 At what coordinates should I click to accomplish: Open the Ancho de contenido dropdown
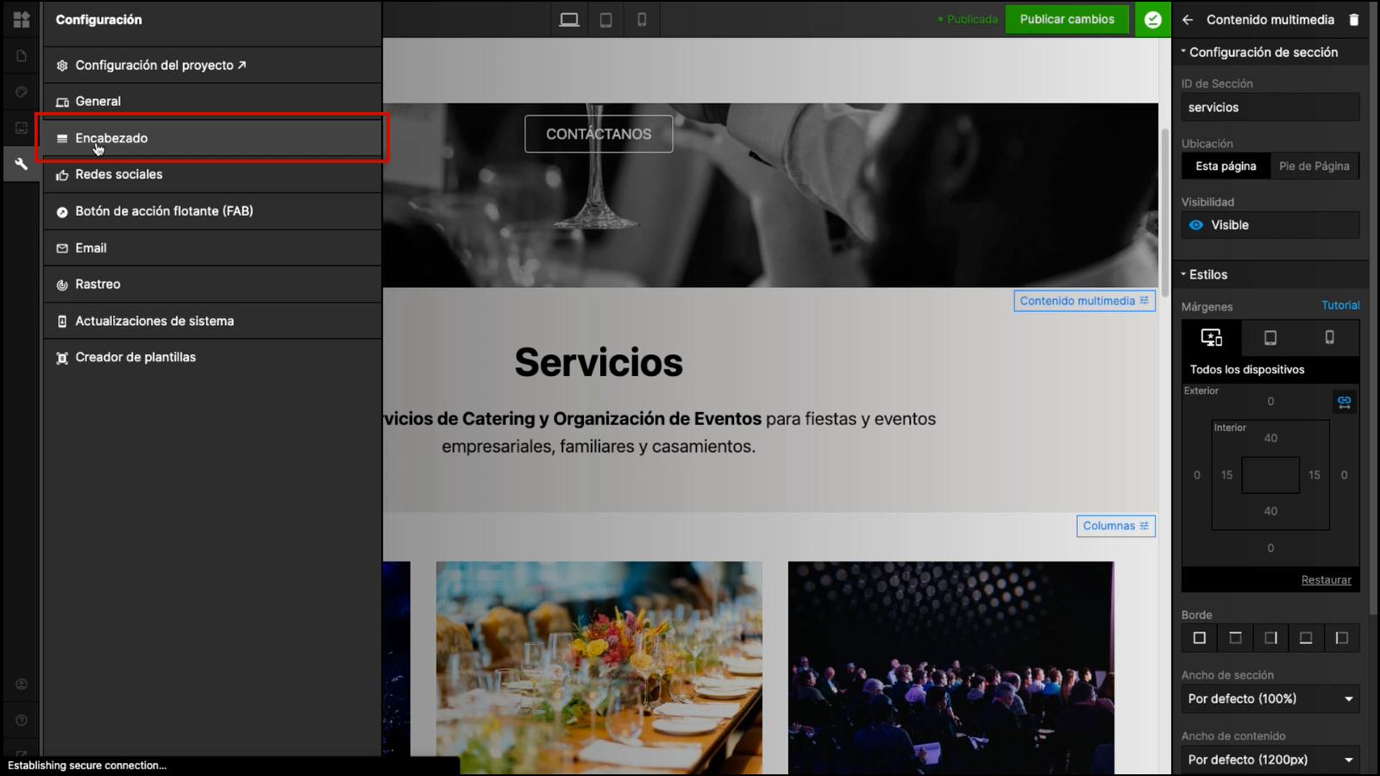1270,760
